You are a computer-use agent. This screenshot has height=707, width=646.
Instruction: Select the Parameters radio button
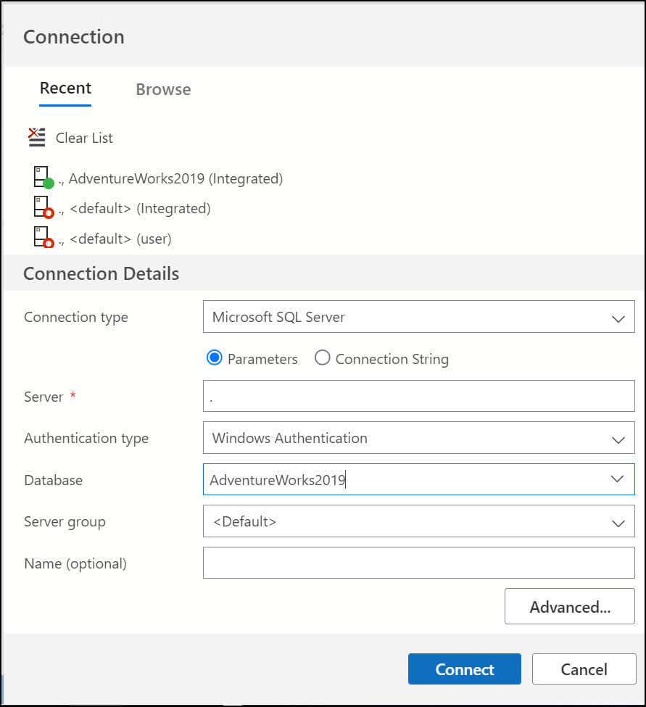point(214,358)
